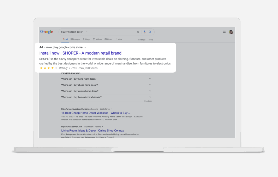The height and width of the screenshot is (177, 278).
Task: Click the magnifying glass search icon
Action: (150, 32)
